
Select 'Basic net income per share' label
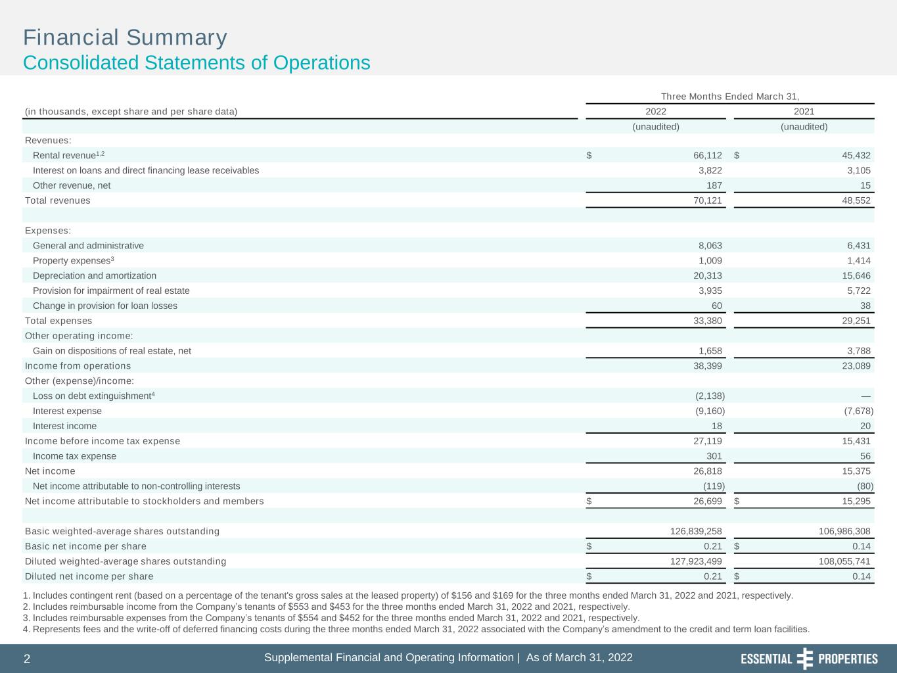(x=85, y=546)
